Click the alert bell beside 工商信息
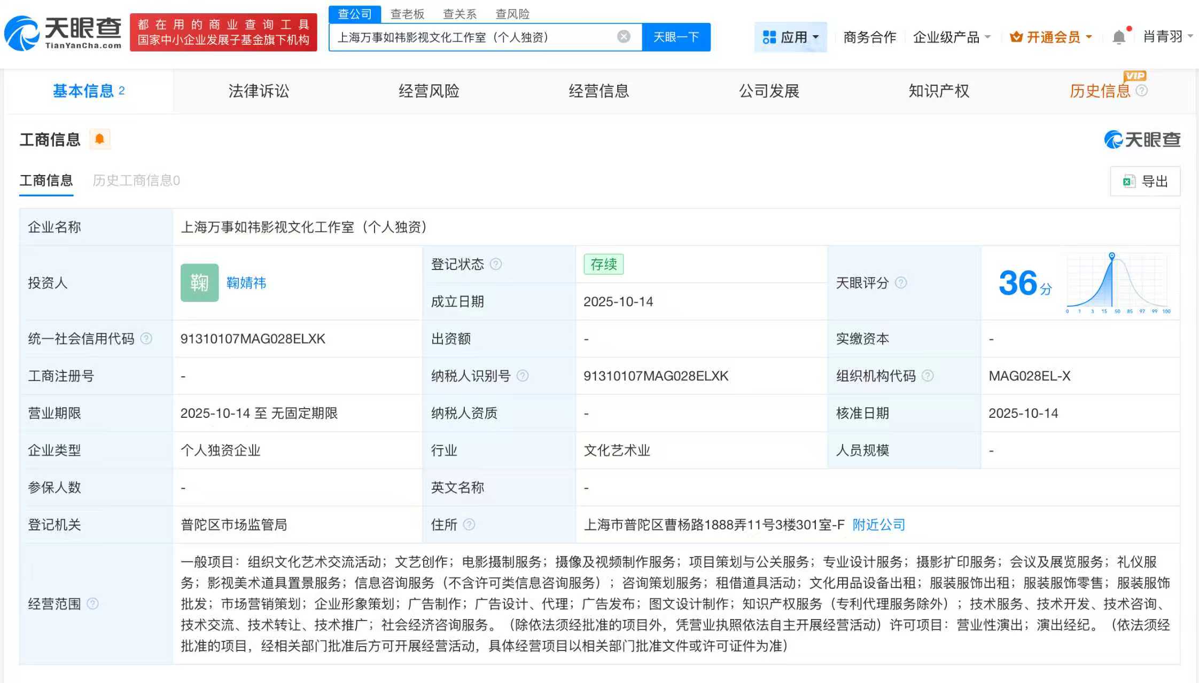This screenshot has height=683, width=1199. [x=98, y=139]
